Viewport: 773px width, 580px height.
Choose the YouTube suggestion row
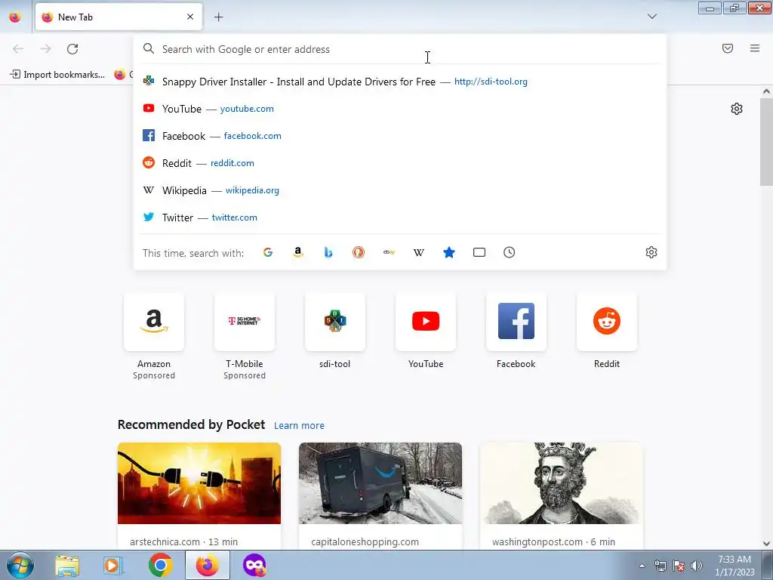point(400,109)
